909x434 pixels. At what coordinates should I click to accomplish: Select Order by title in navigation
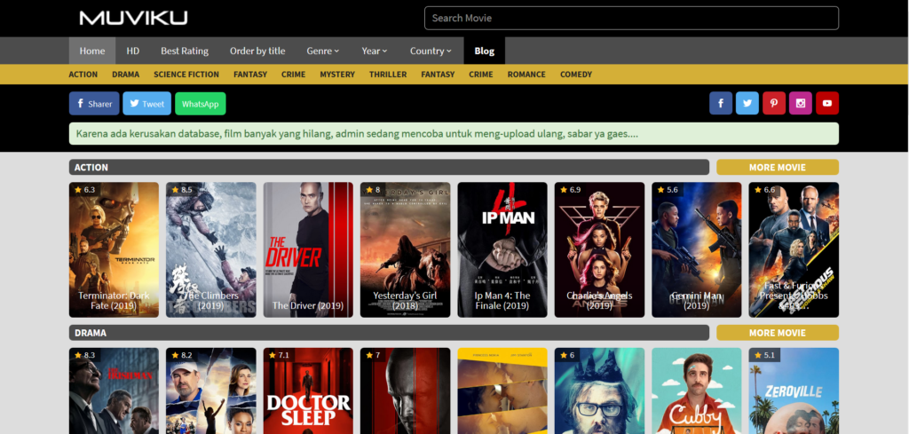tap(257, 51)
